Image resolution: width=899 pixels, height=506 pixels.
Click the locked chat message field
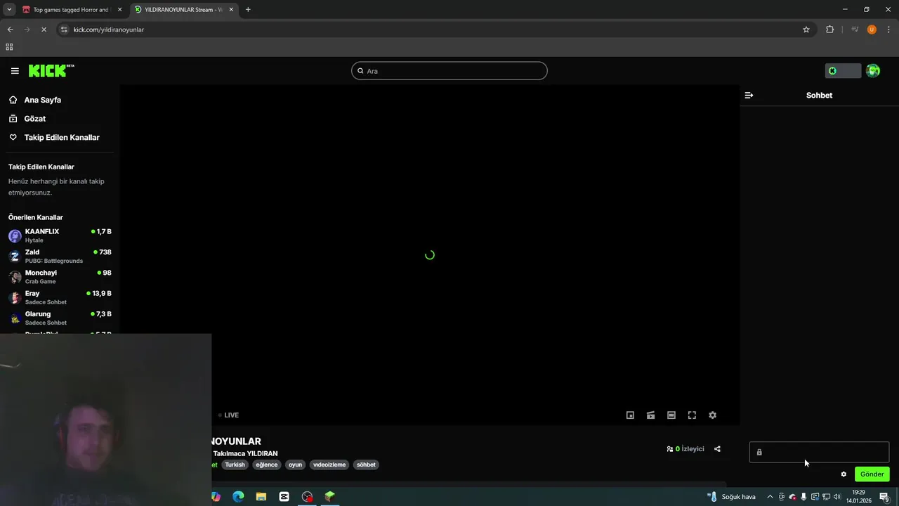point(819,452)
